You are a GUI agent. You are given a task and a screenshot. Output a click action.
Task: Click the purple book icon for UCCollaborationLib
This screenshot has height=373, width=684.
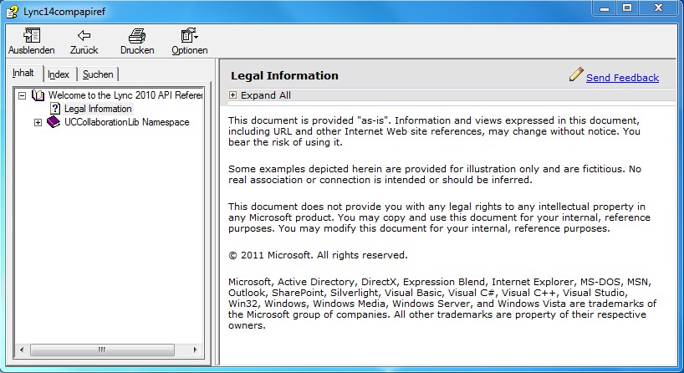(54, 122)
